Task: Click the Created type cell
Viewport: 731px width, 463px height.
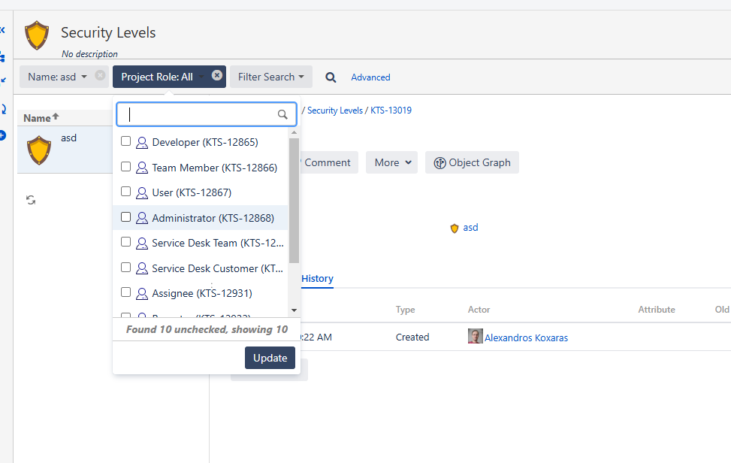Action: point(412,337)
